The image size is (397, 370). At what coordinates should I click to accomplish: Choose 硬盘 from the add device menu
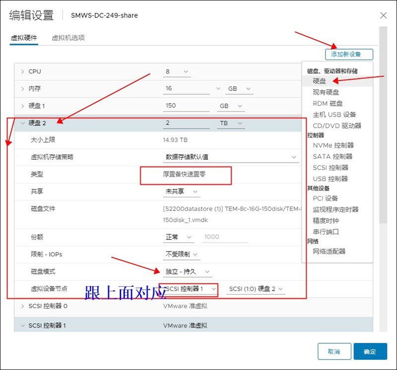point(320,81)
